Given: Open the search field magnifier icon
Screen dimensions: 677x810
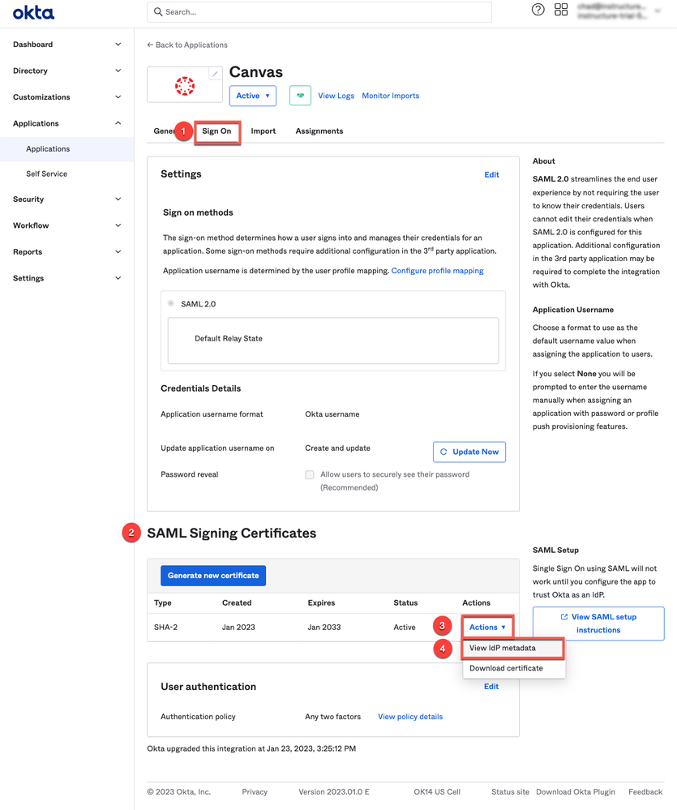Looking at the screenshot, I should click(x=159, y=11).
